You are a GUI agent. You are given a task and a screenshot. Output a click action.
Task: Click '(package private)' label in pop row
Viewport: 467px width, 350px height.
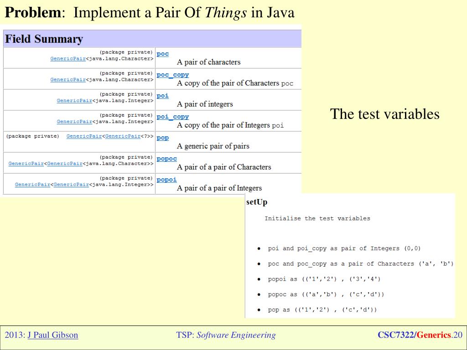[32, 136]
